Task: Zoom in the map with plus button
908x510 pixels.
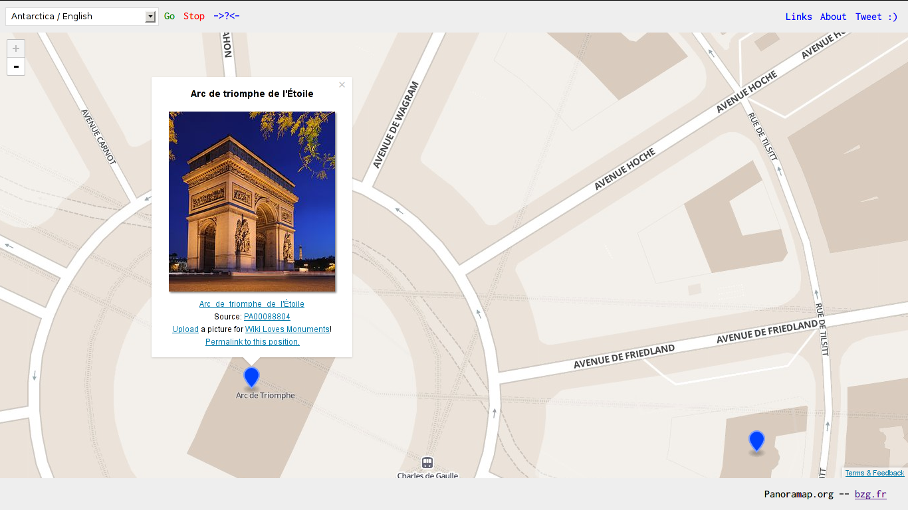Action: point(16,48)
